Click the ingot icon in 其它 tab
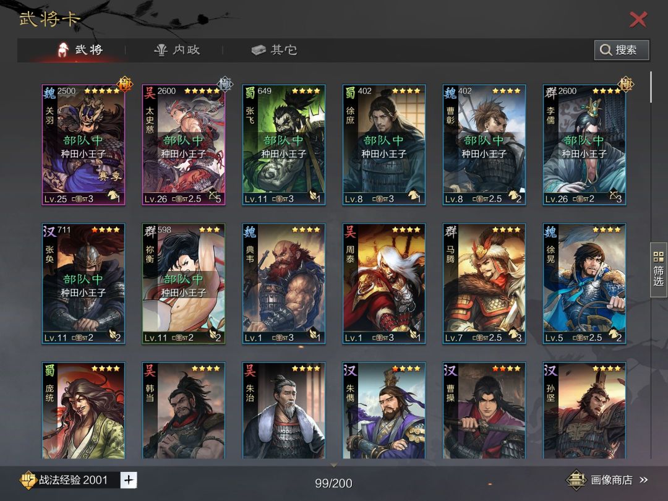 tap(259, 50)
